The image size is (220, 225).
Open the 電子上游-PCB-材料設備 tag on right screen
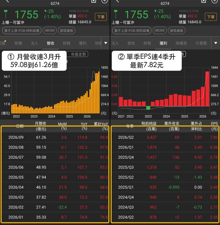(132, 31)
